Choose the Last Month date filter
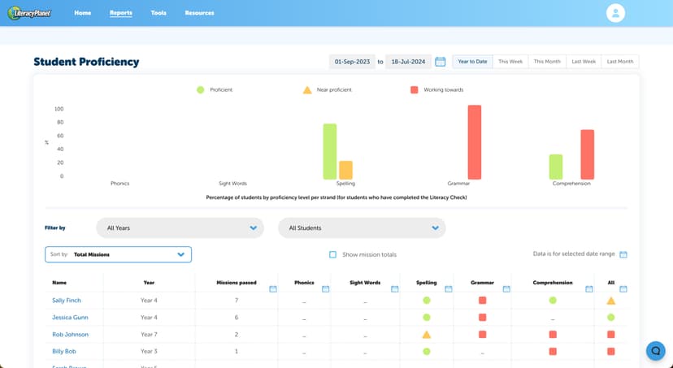The height and width of the screenshot is (368, 673). coord(620,62)
